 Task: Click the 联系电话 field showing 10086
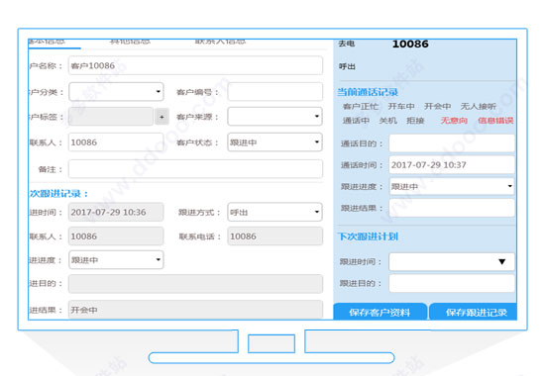275,236
